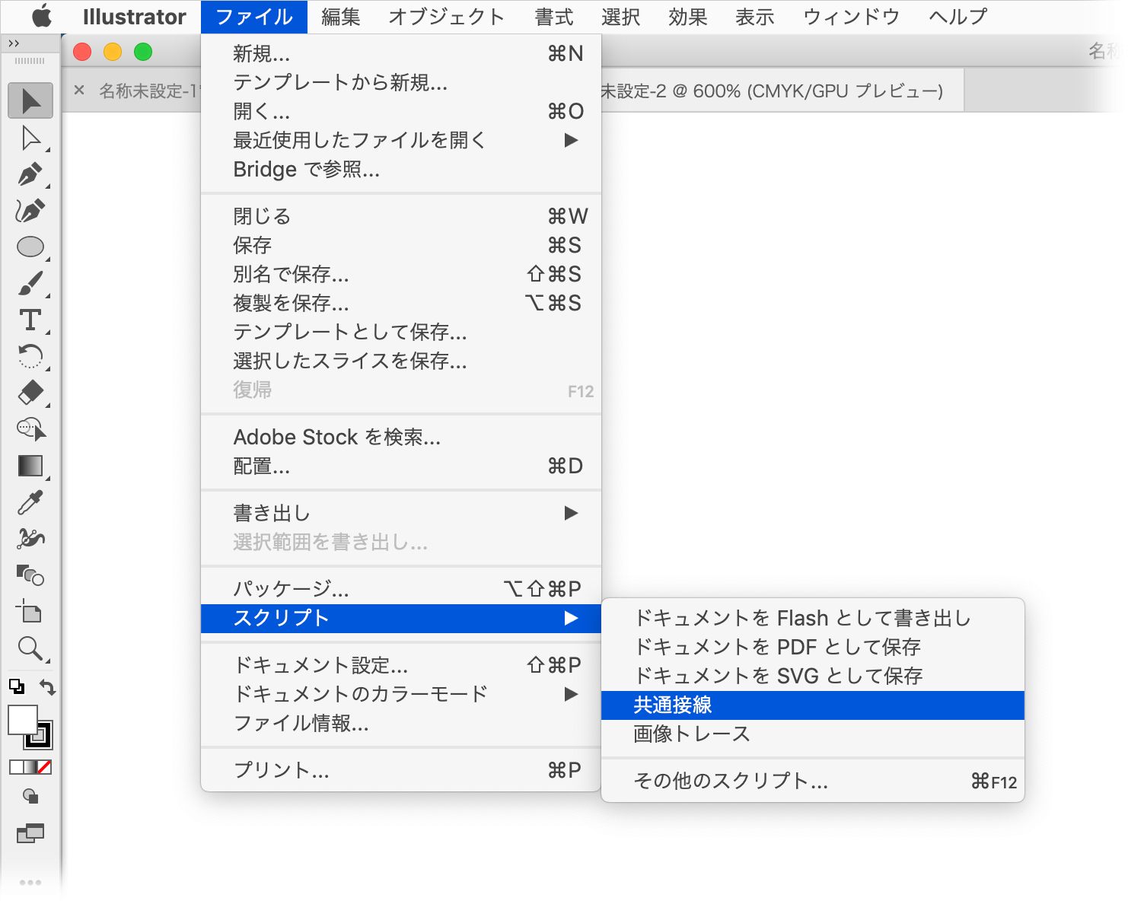
Task: Choose その他のスクリプト...
Action: pos(813,782)
